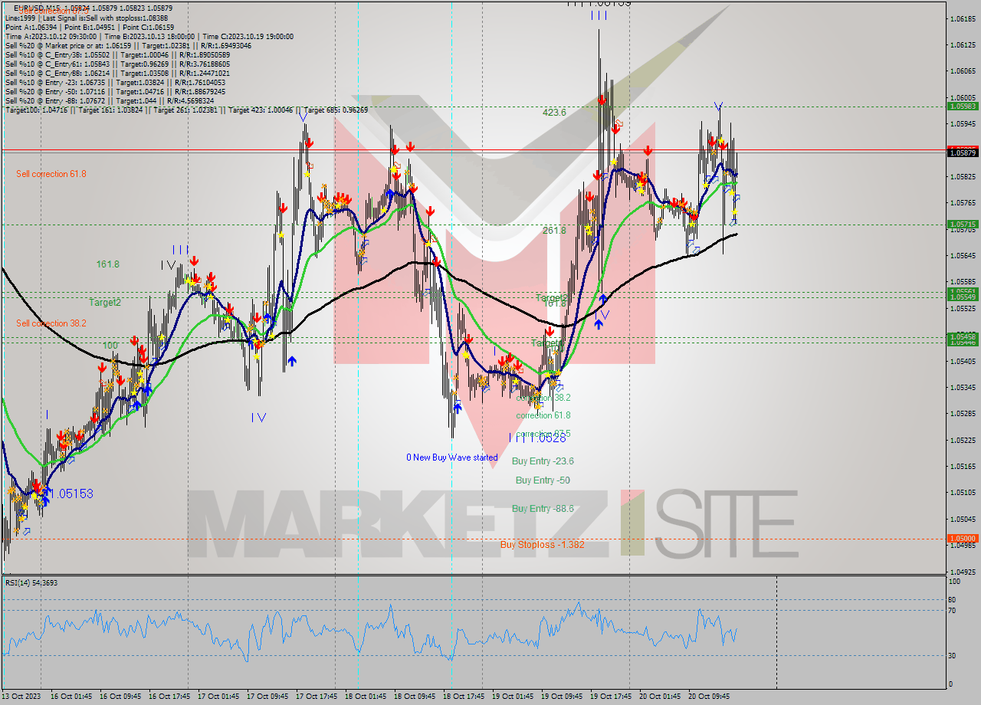Click the '20 Oct 09:45' time label

point(709,697)
